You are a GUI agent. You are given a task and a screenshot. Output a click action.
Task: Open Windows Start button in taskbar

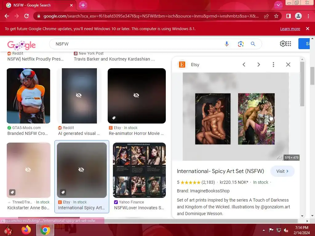click(8, 230)
